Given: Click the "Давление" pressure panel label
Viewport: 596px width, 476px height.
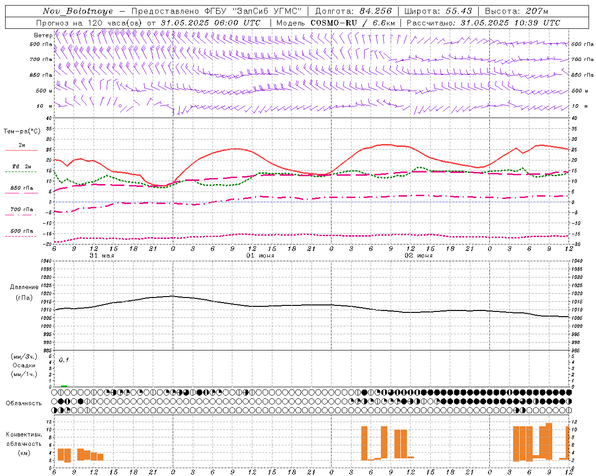Looking at the screenshot, I should coord(24,287).
